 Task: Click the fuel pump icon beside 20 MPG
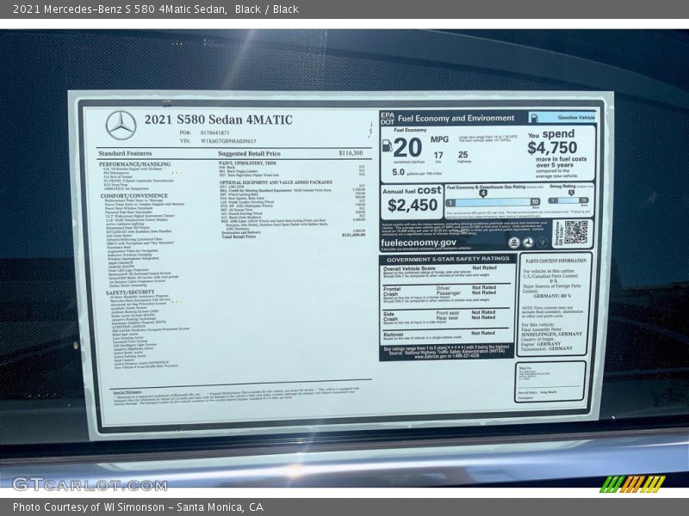pos(387,145)
